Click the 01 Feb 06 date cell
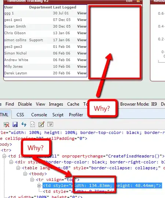Screen dimensions: 165x198 (62, 47)
